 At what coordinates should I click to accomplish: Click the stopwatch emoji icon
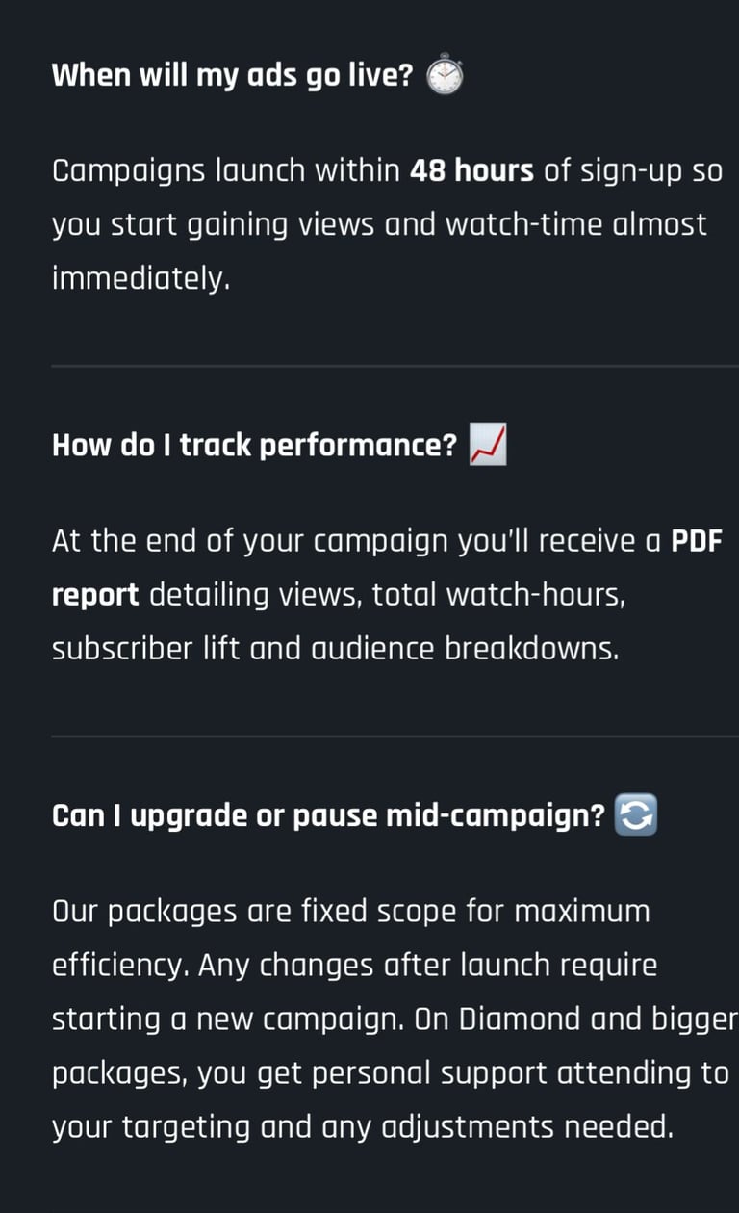click(x=445, y=75)
